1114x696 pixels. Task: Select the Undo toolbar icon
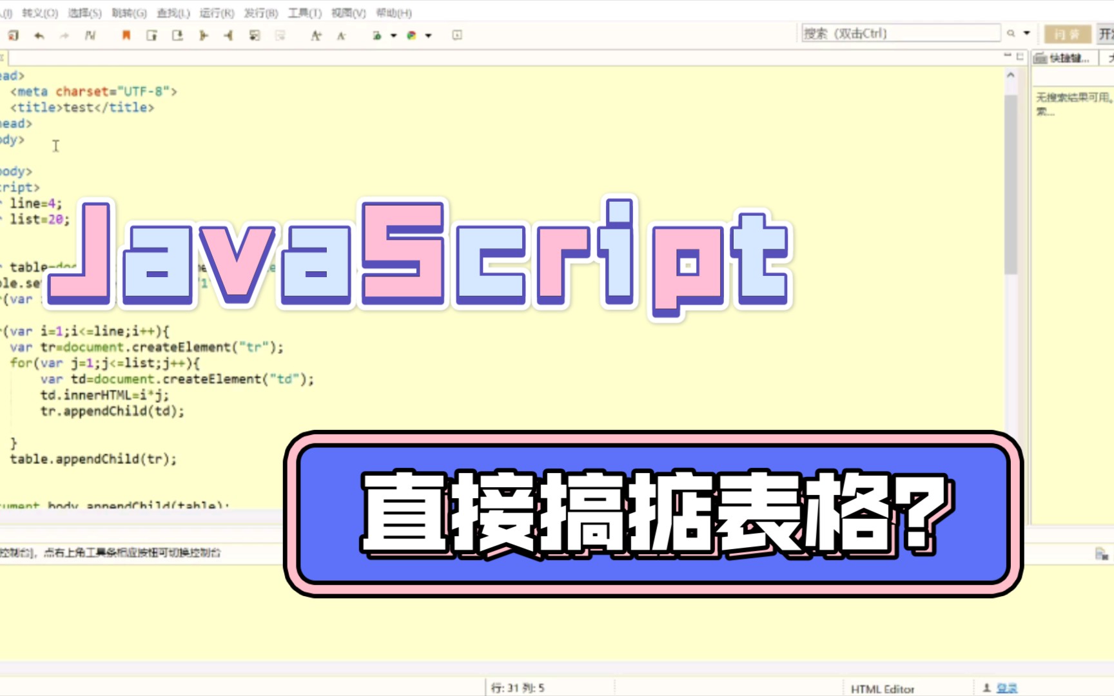pos(39,35)
